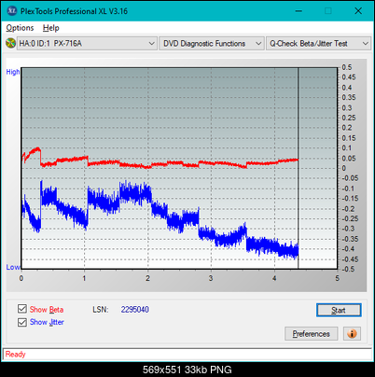Click the PlexTools XL app icon in title bar

pos(11,11)
